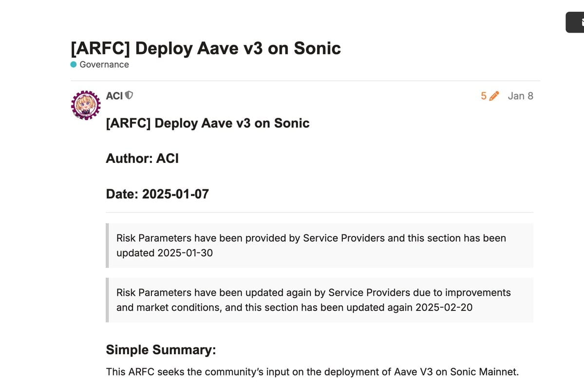Open the Governance category link
The image size is (584, 392).
coord(104,65)
